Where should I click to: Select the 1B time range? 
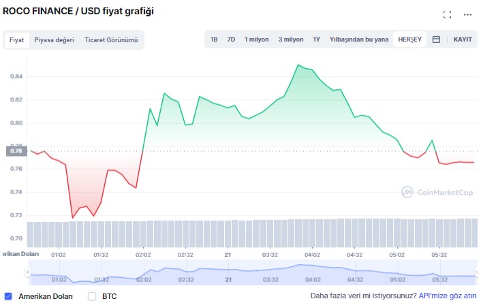214,39
